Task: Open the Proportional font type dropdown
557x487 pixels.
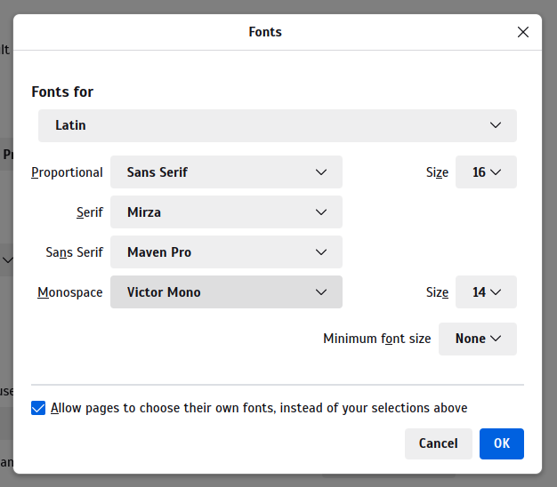Action: 226,172
